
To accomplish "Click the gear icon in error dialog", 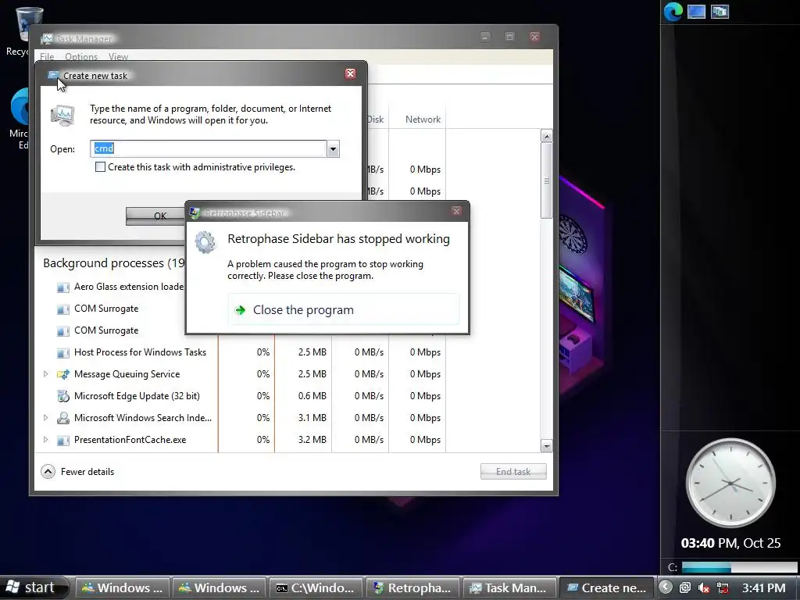I will pos(205,243).
